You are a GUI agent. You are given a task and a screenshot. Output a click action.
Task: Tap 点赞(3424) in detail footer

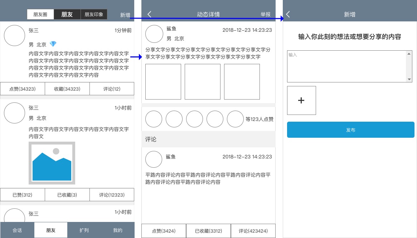(164, 231)
